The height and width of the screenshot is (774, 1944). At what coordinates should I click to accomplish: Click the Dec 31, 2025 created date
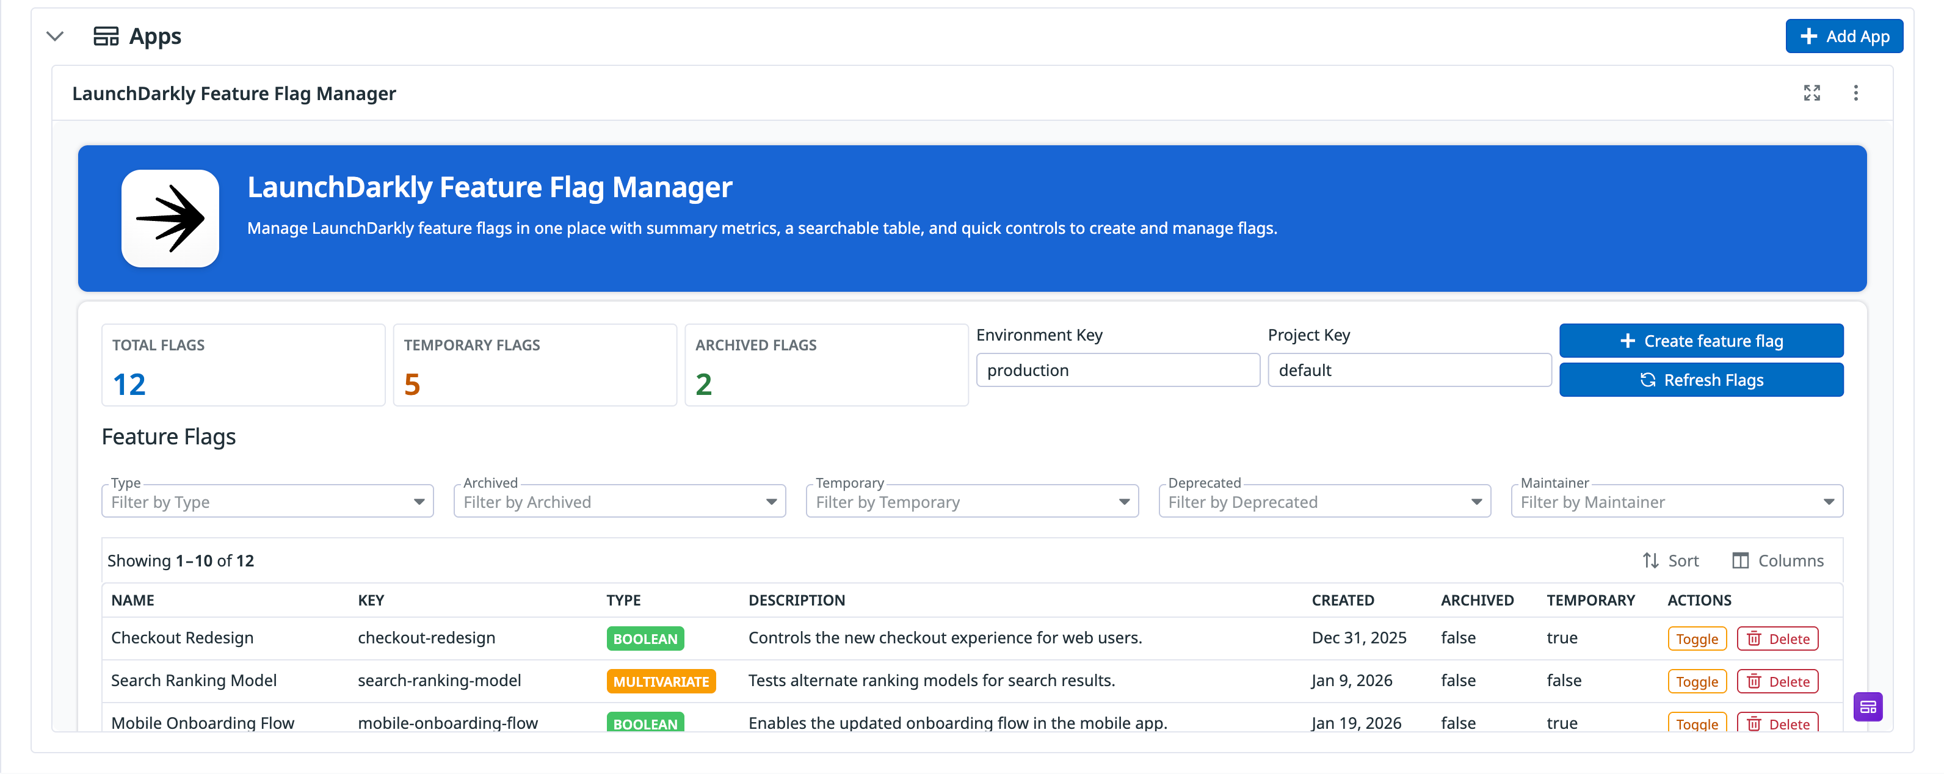1359,638
